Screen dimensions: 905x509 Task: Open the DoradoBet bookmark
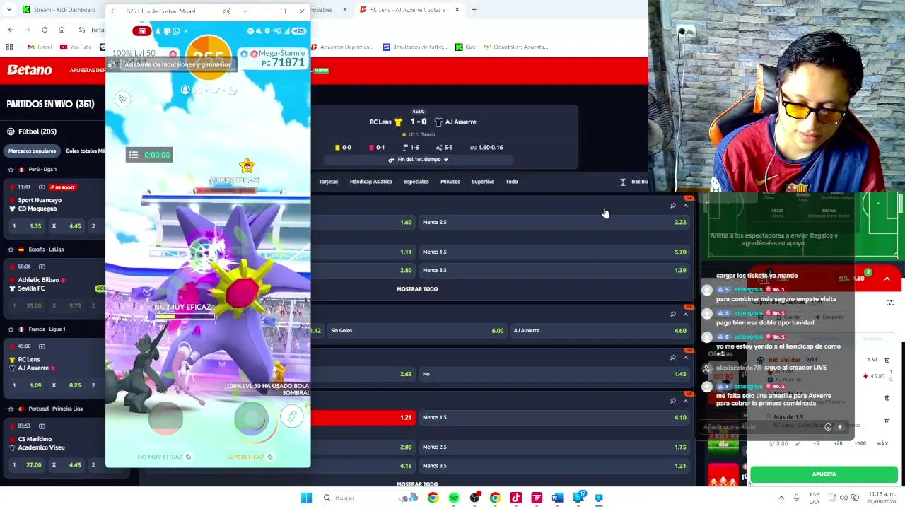click(x=516, y=47)
